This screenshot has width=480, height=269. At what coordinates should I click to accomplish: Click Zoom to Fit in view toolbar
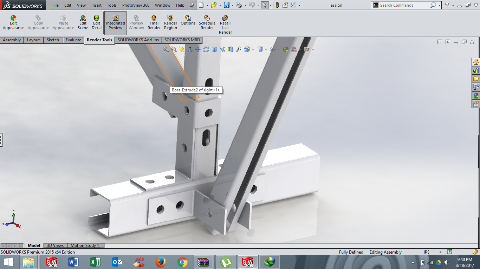point(166,49)
